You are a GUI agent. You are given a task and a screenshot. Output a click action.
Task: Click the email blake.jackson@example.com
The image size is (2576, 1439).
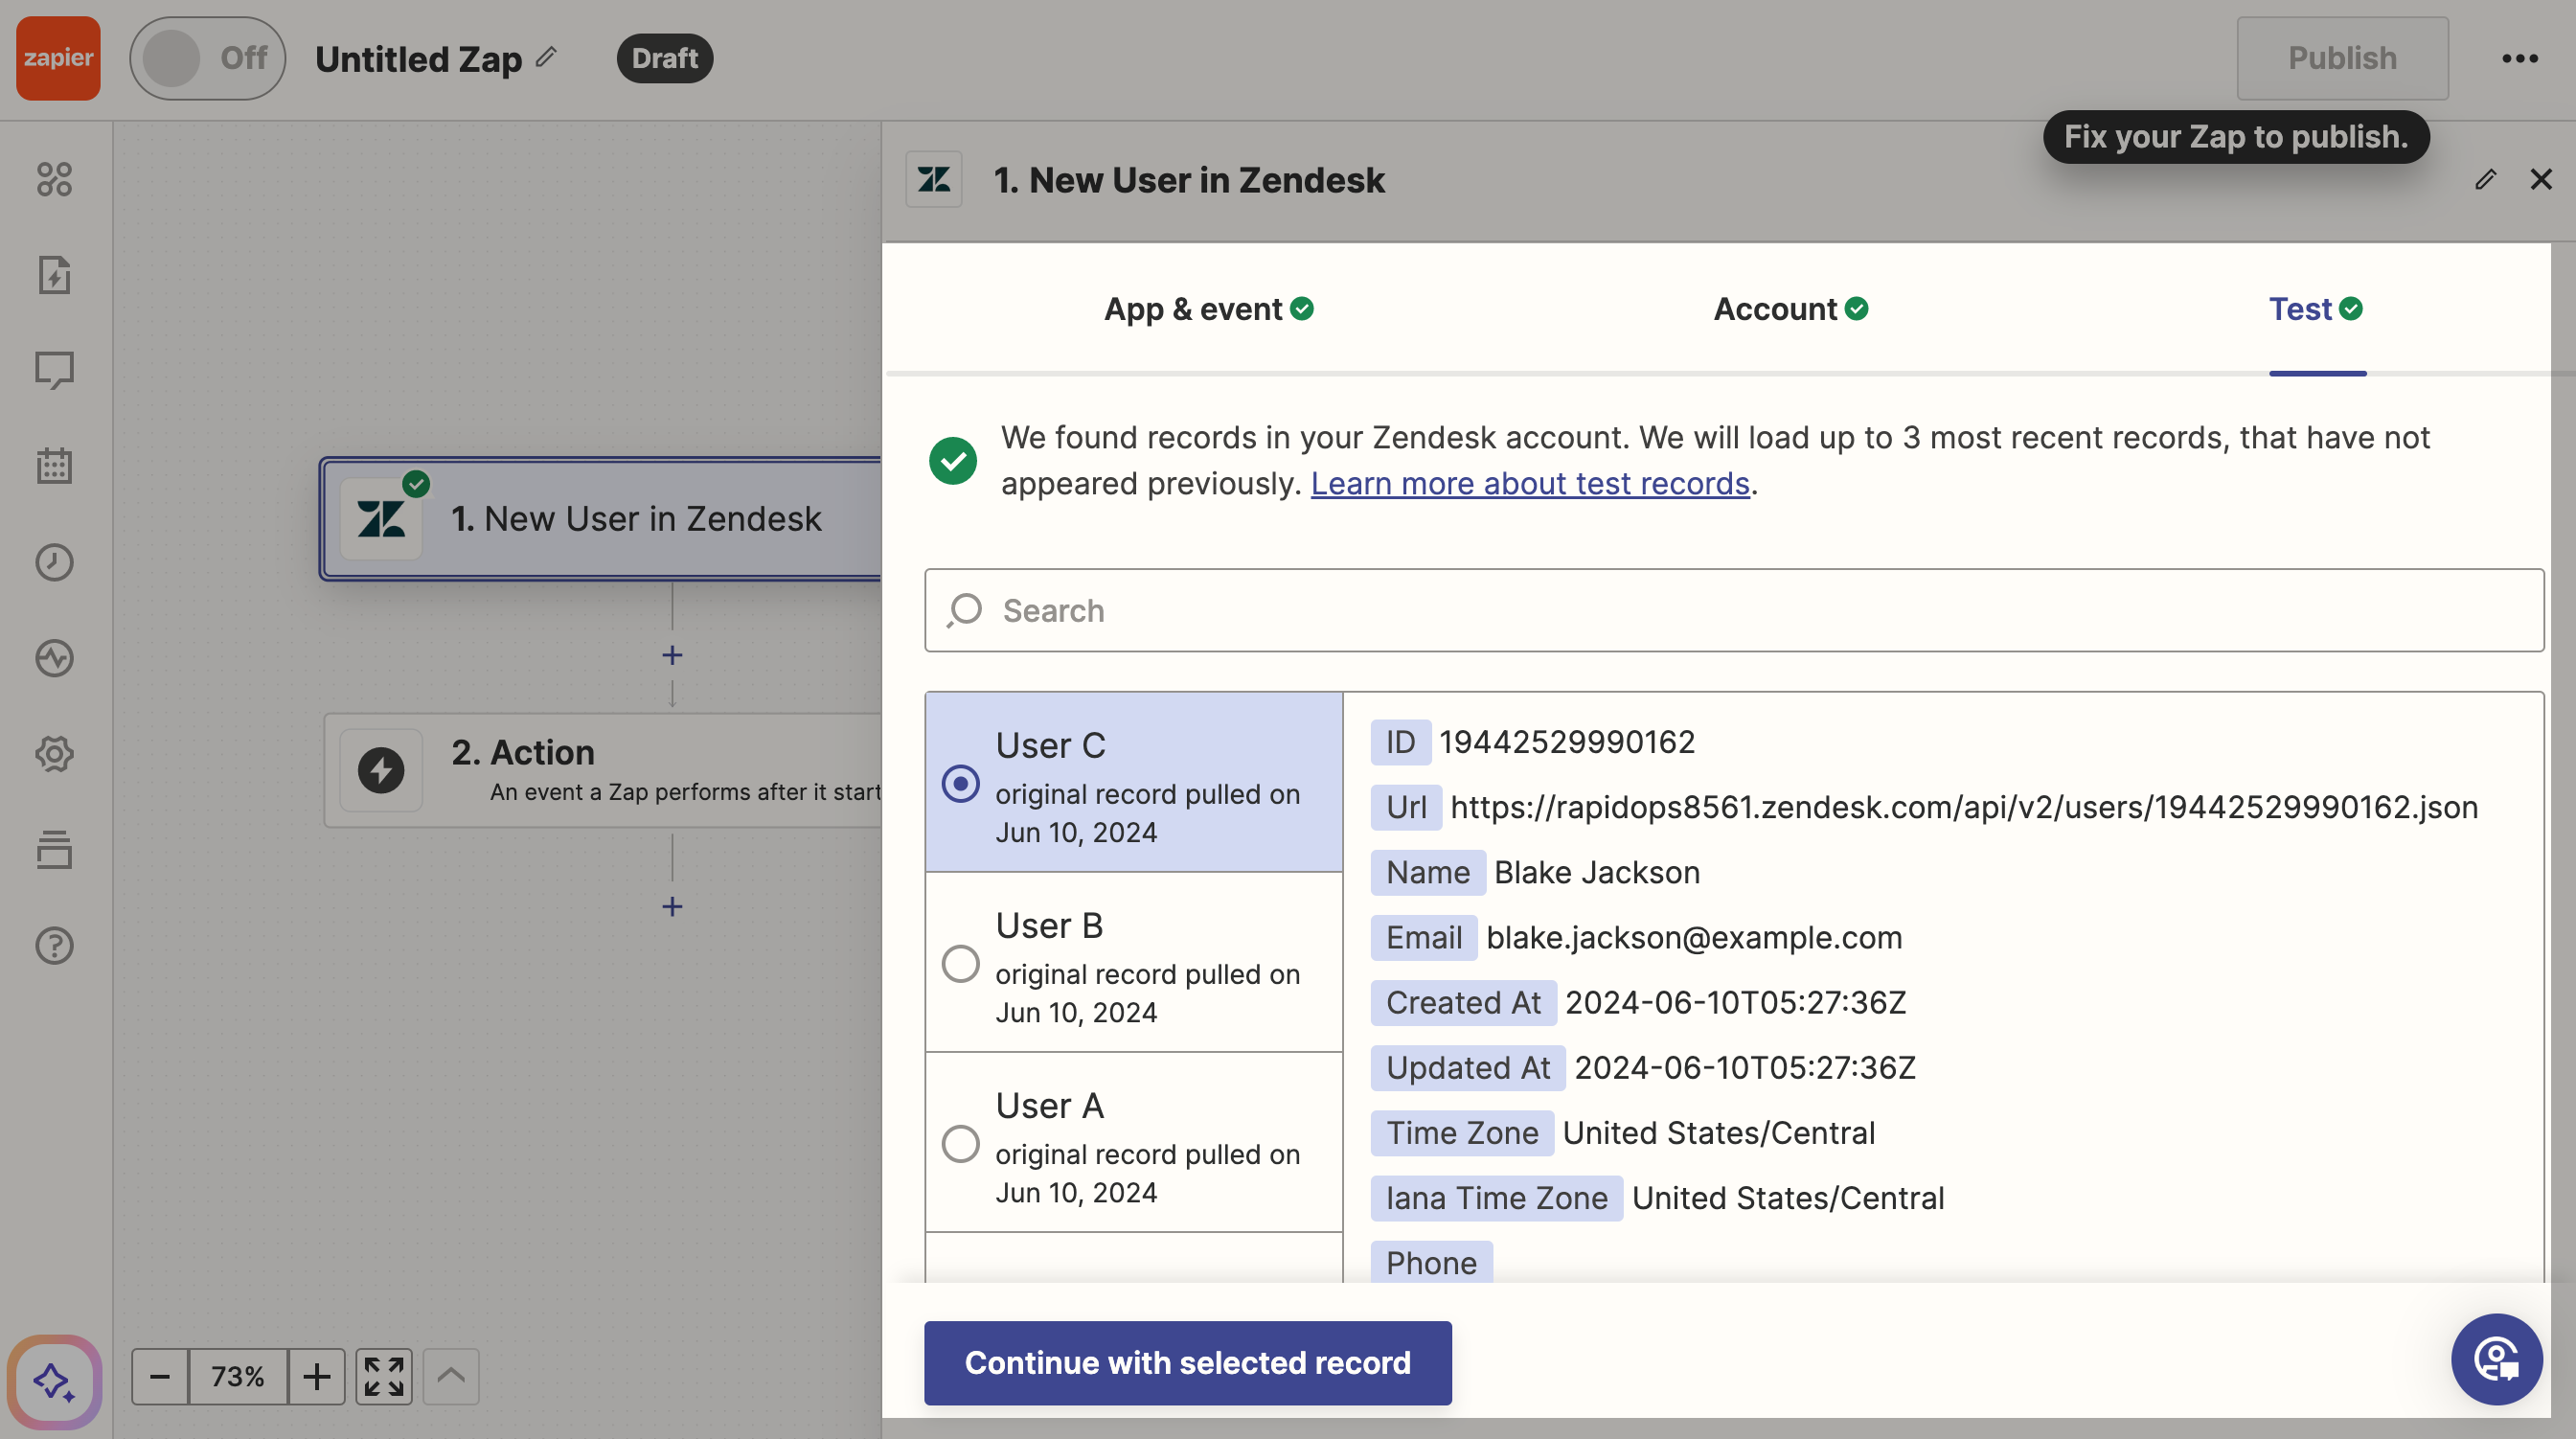point(1694,937)
